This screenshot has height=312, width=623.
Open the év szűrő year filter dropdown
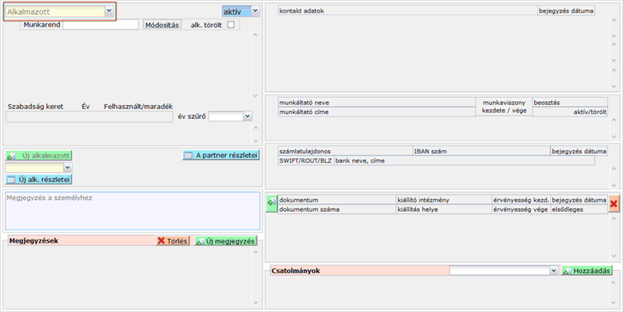coord(248,116)
